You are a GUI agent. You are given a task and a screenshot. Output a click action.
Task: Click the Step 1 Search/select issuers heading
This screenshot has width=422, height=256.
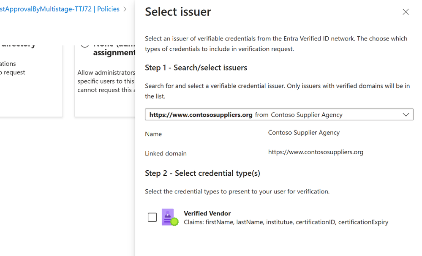(x=196, y=68)
